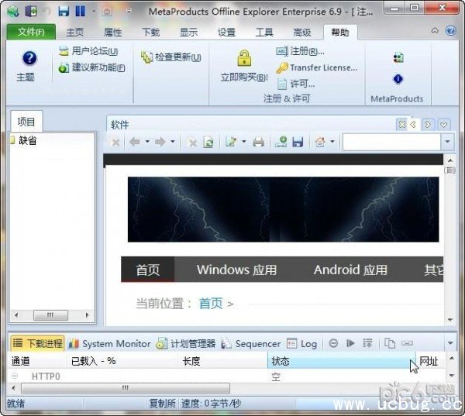Click the pause icon in title bar
The width and height of the screenshot is (465, 416).
[80, 12]
